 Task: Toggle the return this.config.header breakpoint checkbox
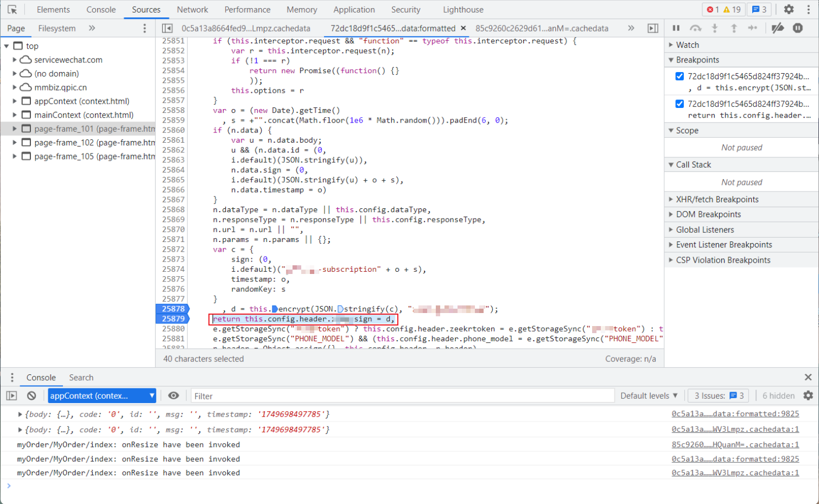pyautogui.click(x=680, y=104)
